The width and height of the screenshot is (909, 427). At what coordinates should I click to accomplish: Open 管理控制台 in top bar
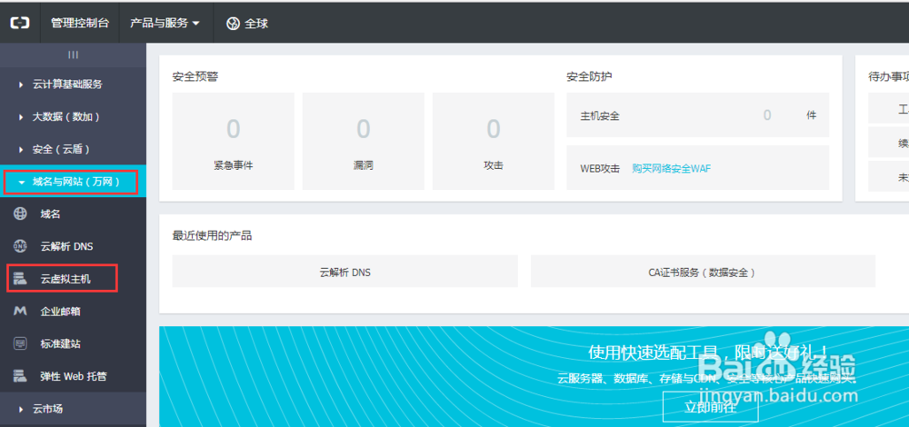click(79, 24)
